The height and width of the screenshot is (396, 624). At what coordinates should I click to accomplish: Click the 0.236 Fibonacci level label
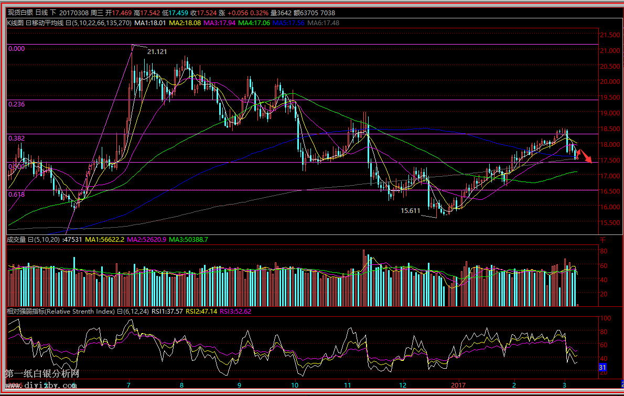click(17, 104)
